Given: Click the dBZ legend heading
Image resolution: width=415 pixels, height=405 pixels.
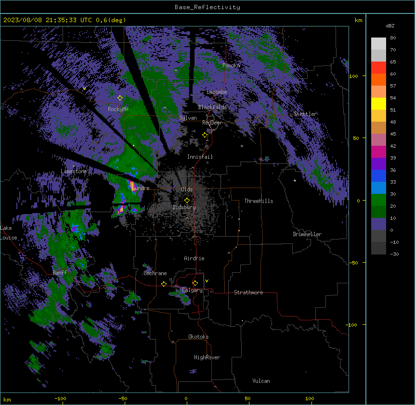Looking at the screenshot, I should 390,25.
